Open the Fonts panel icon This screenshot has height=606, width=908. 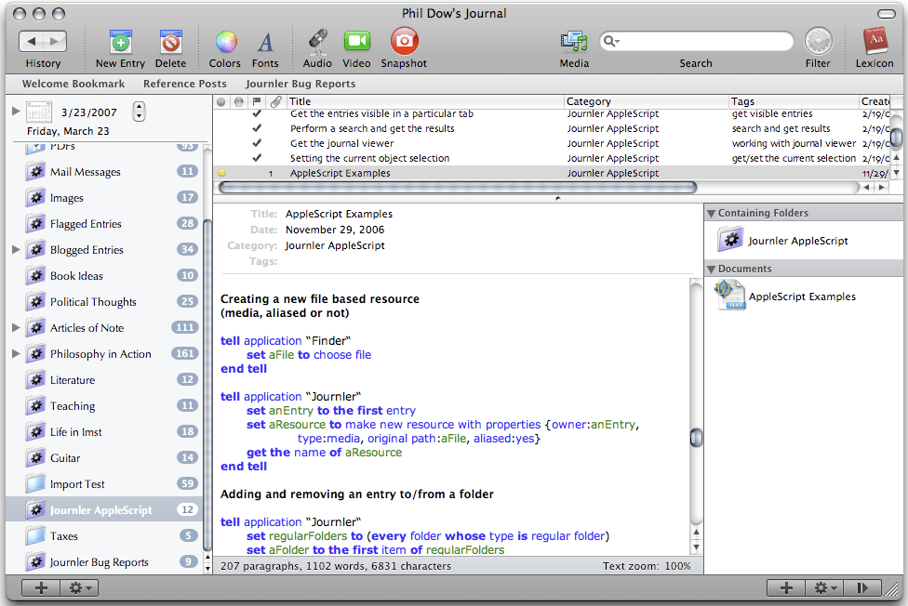265,42
